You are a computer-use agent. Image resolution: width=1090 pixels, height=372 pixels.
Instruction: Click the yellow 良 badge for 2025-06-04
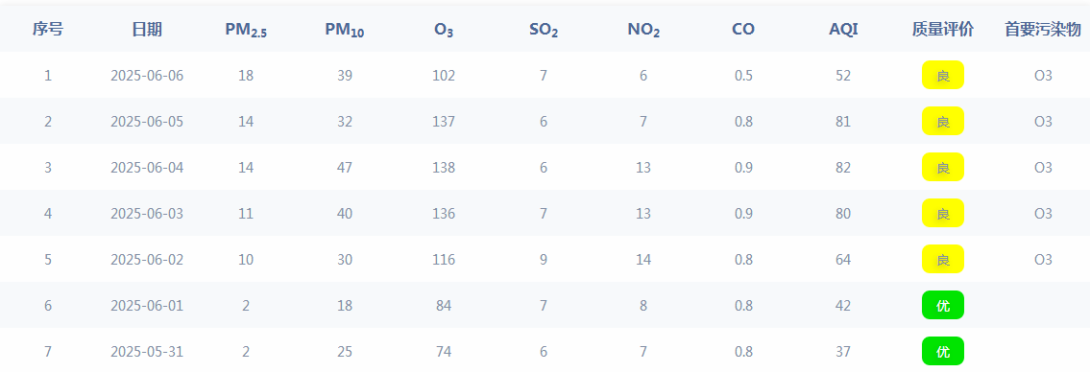click(943, 167)
